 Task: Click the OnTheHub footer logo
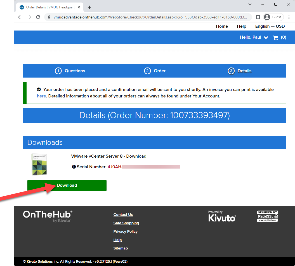click(x=48, y=216)
